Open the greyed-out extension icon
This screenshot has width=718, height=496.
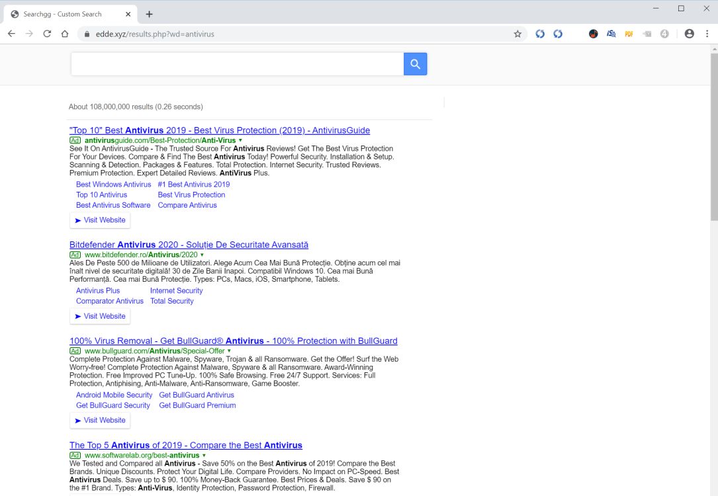point(647,34)
